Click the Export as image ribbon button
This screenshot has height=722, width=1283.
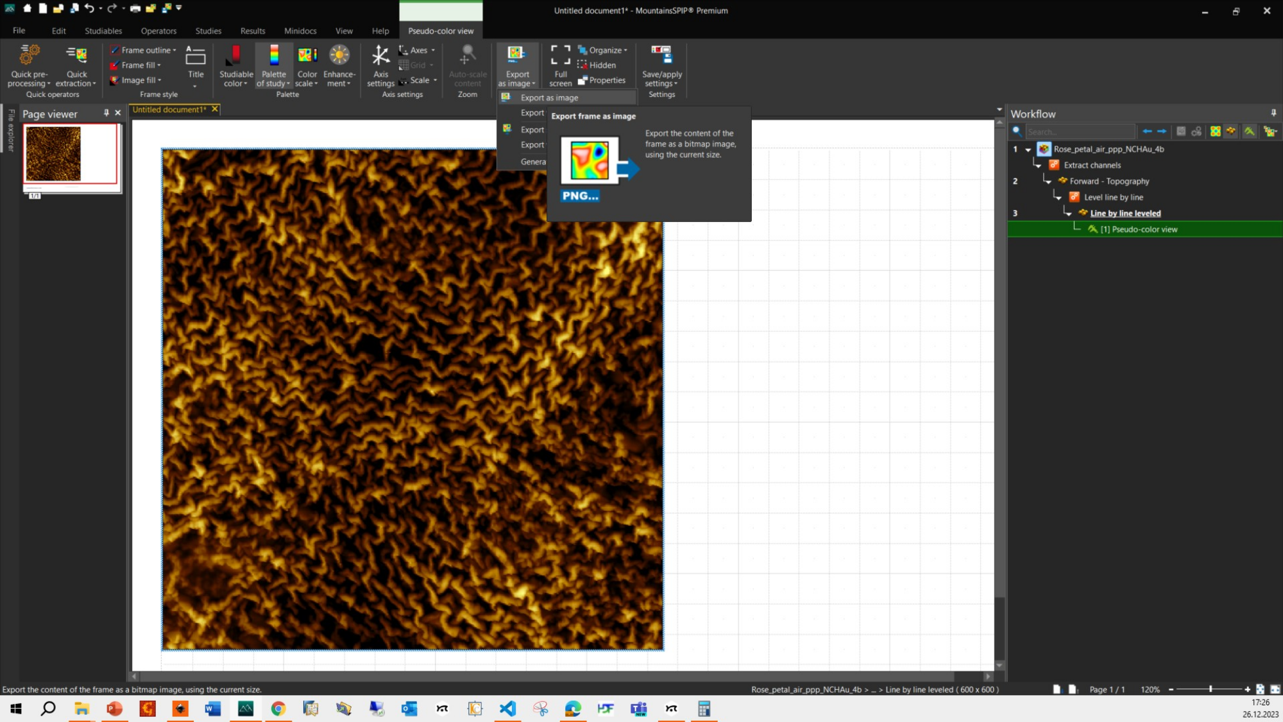[517, 65]
